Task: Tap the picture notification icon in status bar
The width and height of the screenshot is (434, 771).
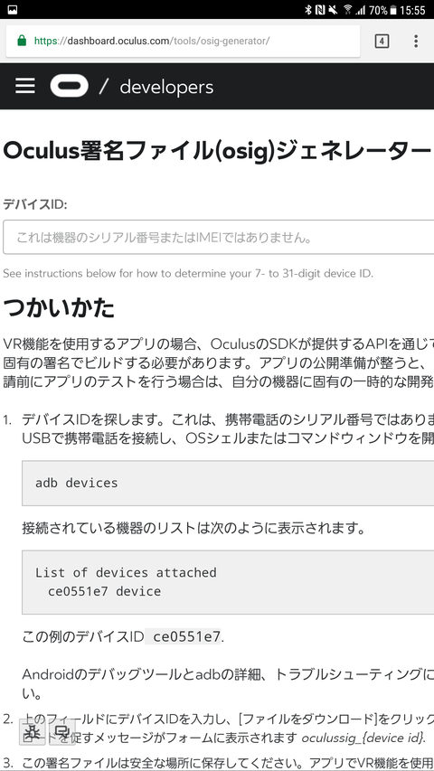Action: point(13,9)
